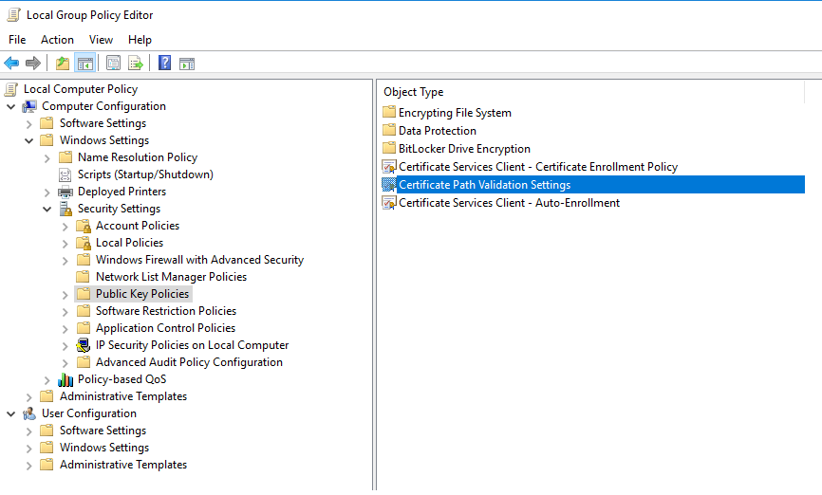822x495 pixels.
Task: Open the View menu
Action: [x=101, y=40]
